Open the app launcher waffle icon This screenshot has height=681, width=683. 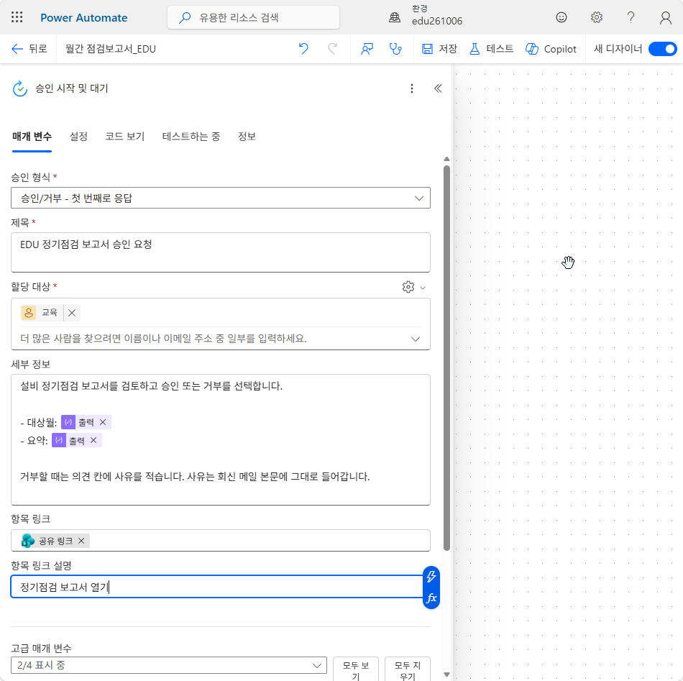[17, 17]
